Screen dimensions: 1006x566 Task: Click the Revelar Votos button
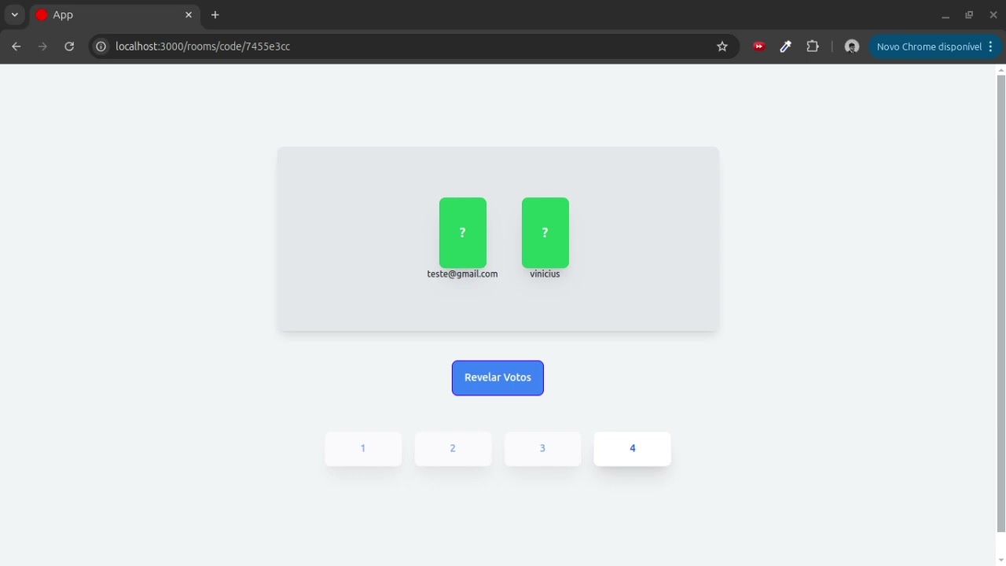497,377
